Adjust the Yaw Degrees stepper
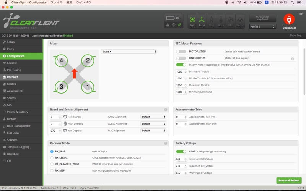This screenshot has width=306, height=191. click(x=60, y=131)
